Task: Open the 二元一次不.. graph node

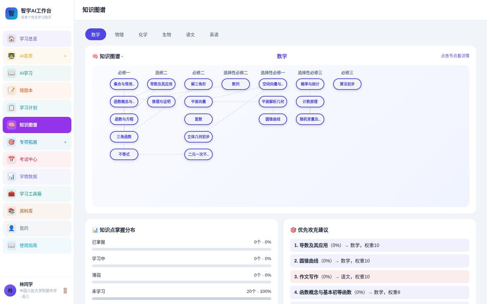Action: (x=199, y=154)
